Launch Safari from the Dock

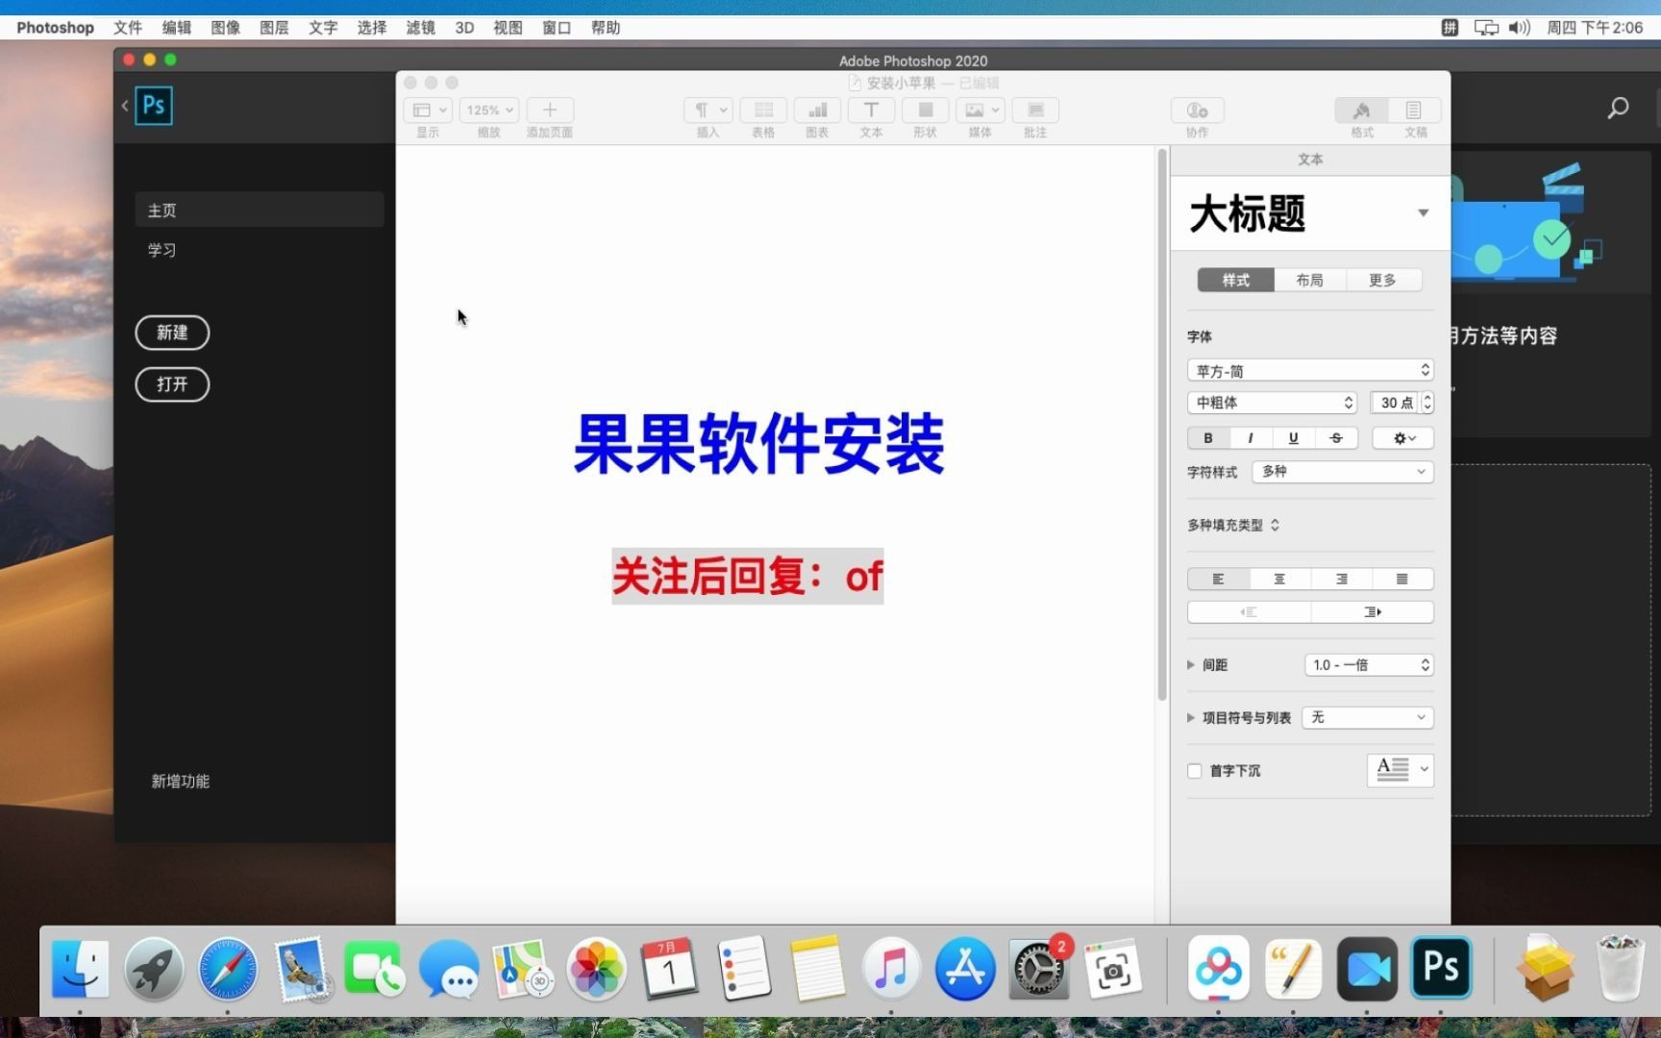point(228,969)
